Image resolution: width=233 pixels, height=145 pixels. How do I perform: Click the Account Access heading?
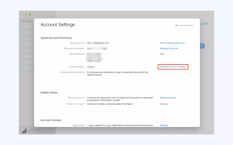coord(51,120)
